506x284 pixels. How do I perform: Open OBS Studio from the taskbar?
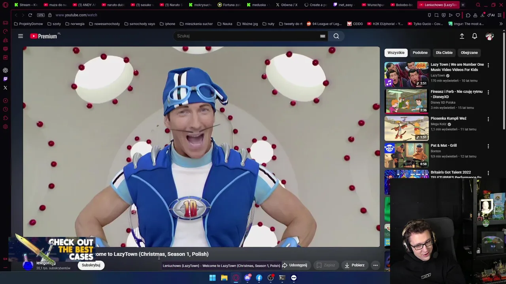pyautogui.click(x=270, y=278)
